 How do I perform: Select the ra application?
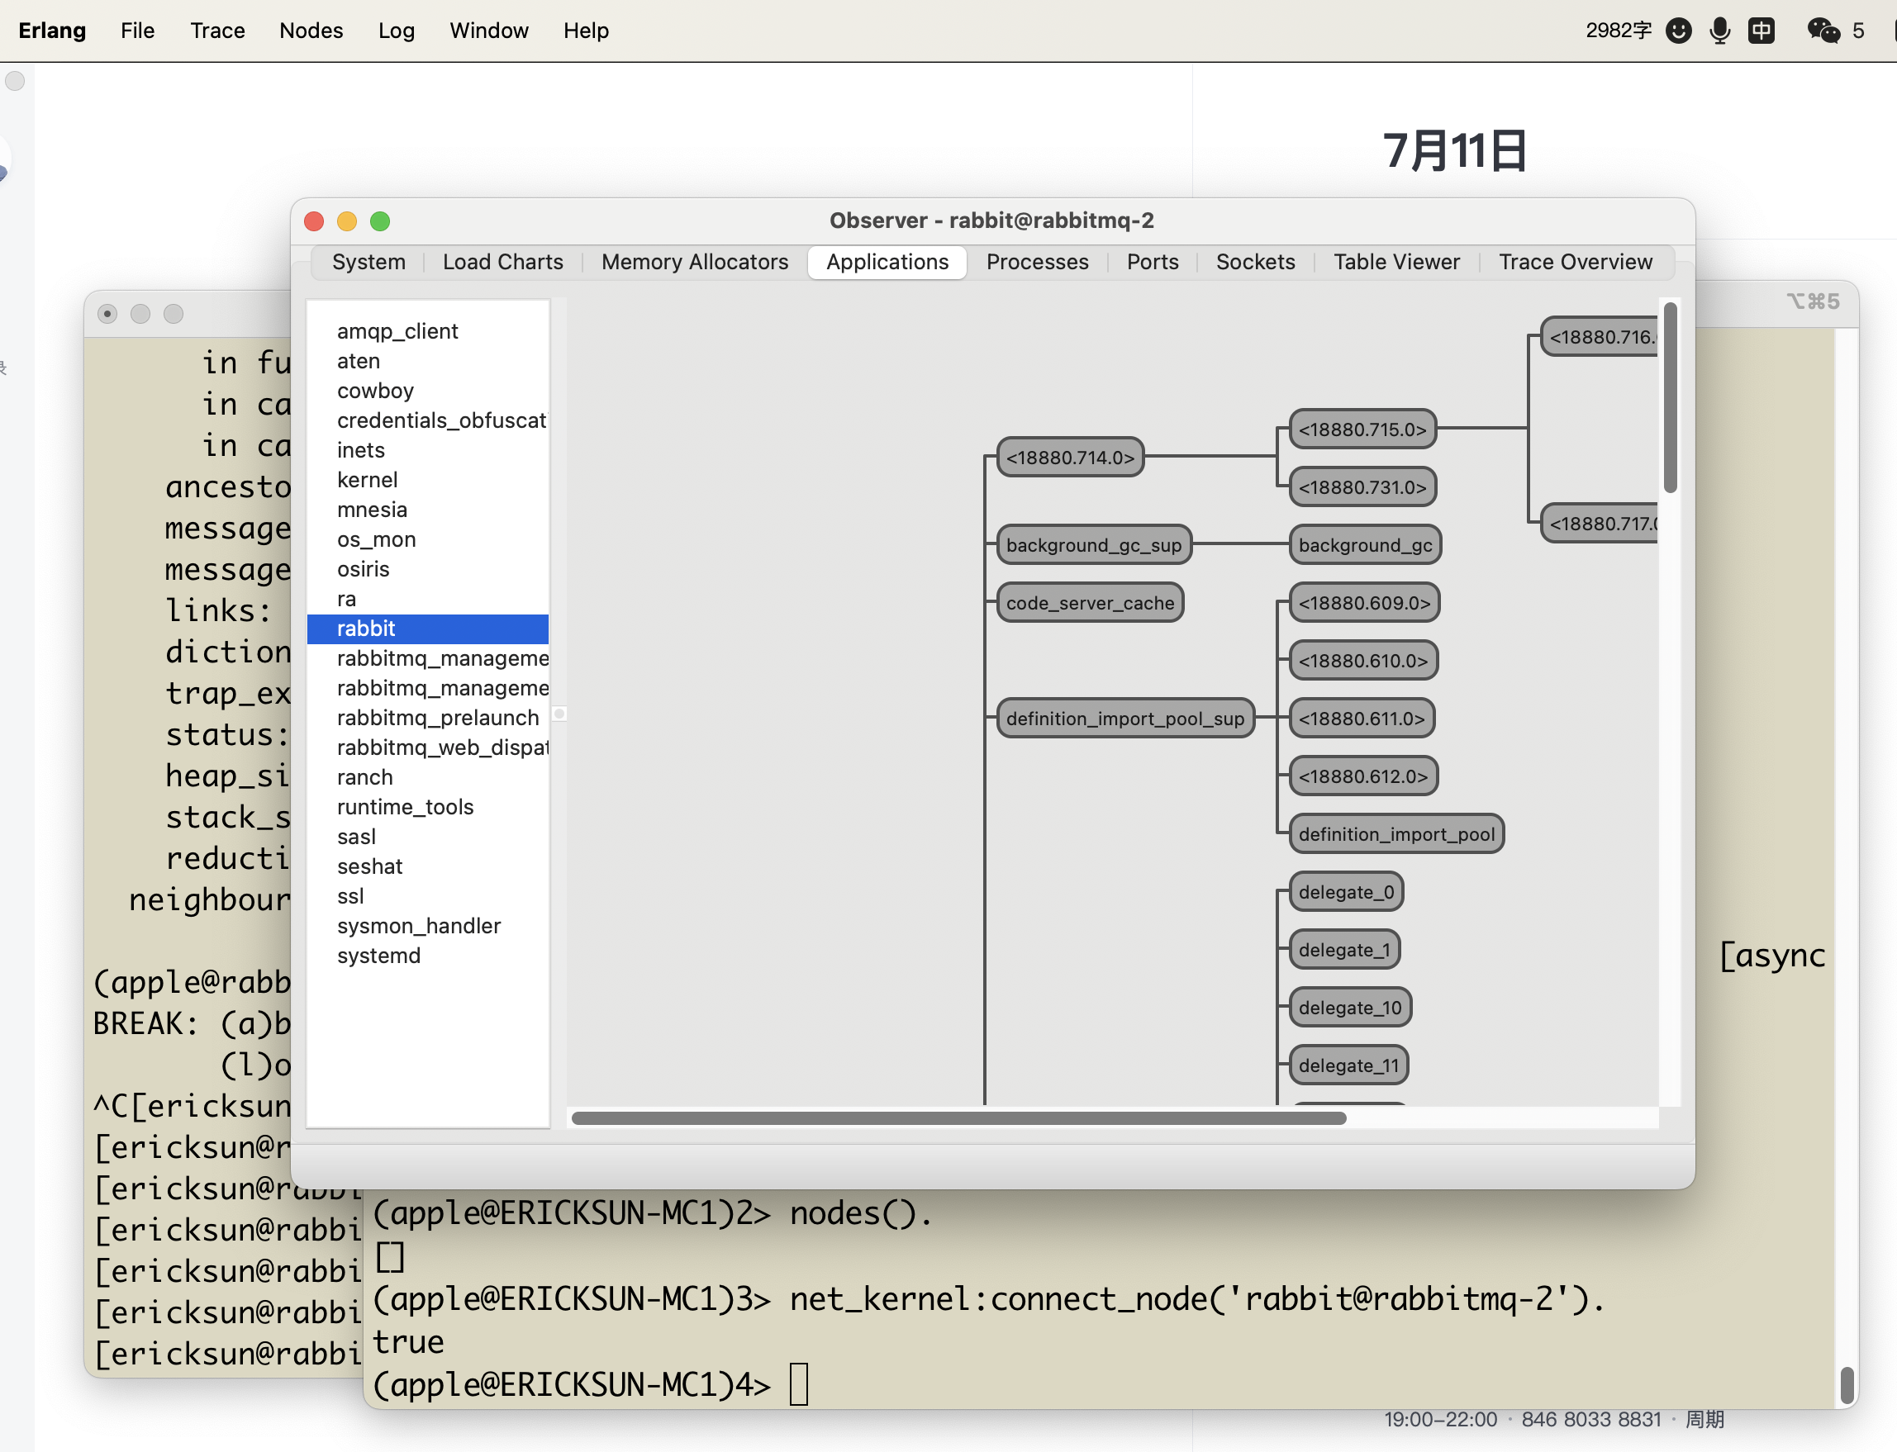[x=428, y=599]
